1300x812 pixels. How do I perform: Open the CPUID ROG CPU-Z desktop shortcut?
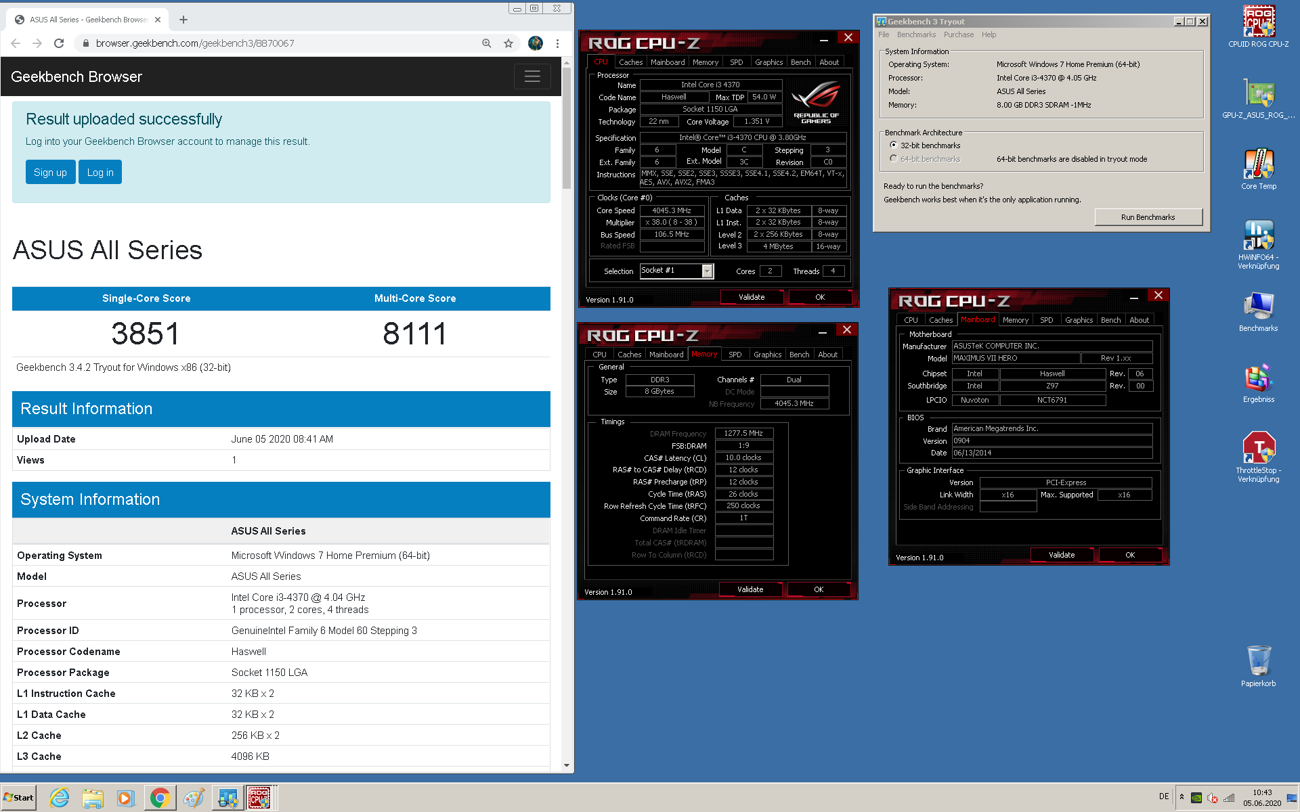(x=1259, y=27)
